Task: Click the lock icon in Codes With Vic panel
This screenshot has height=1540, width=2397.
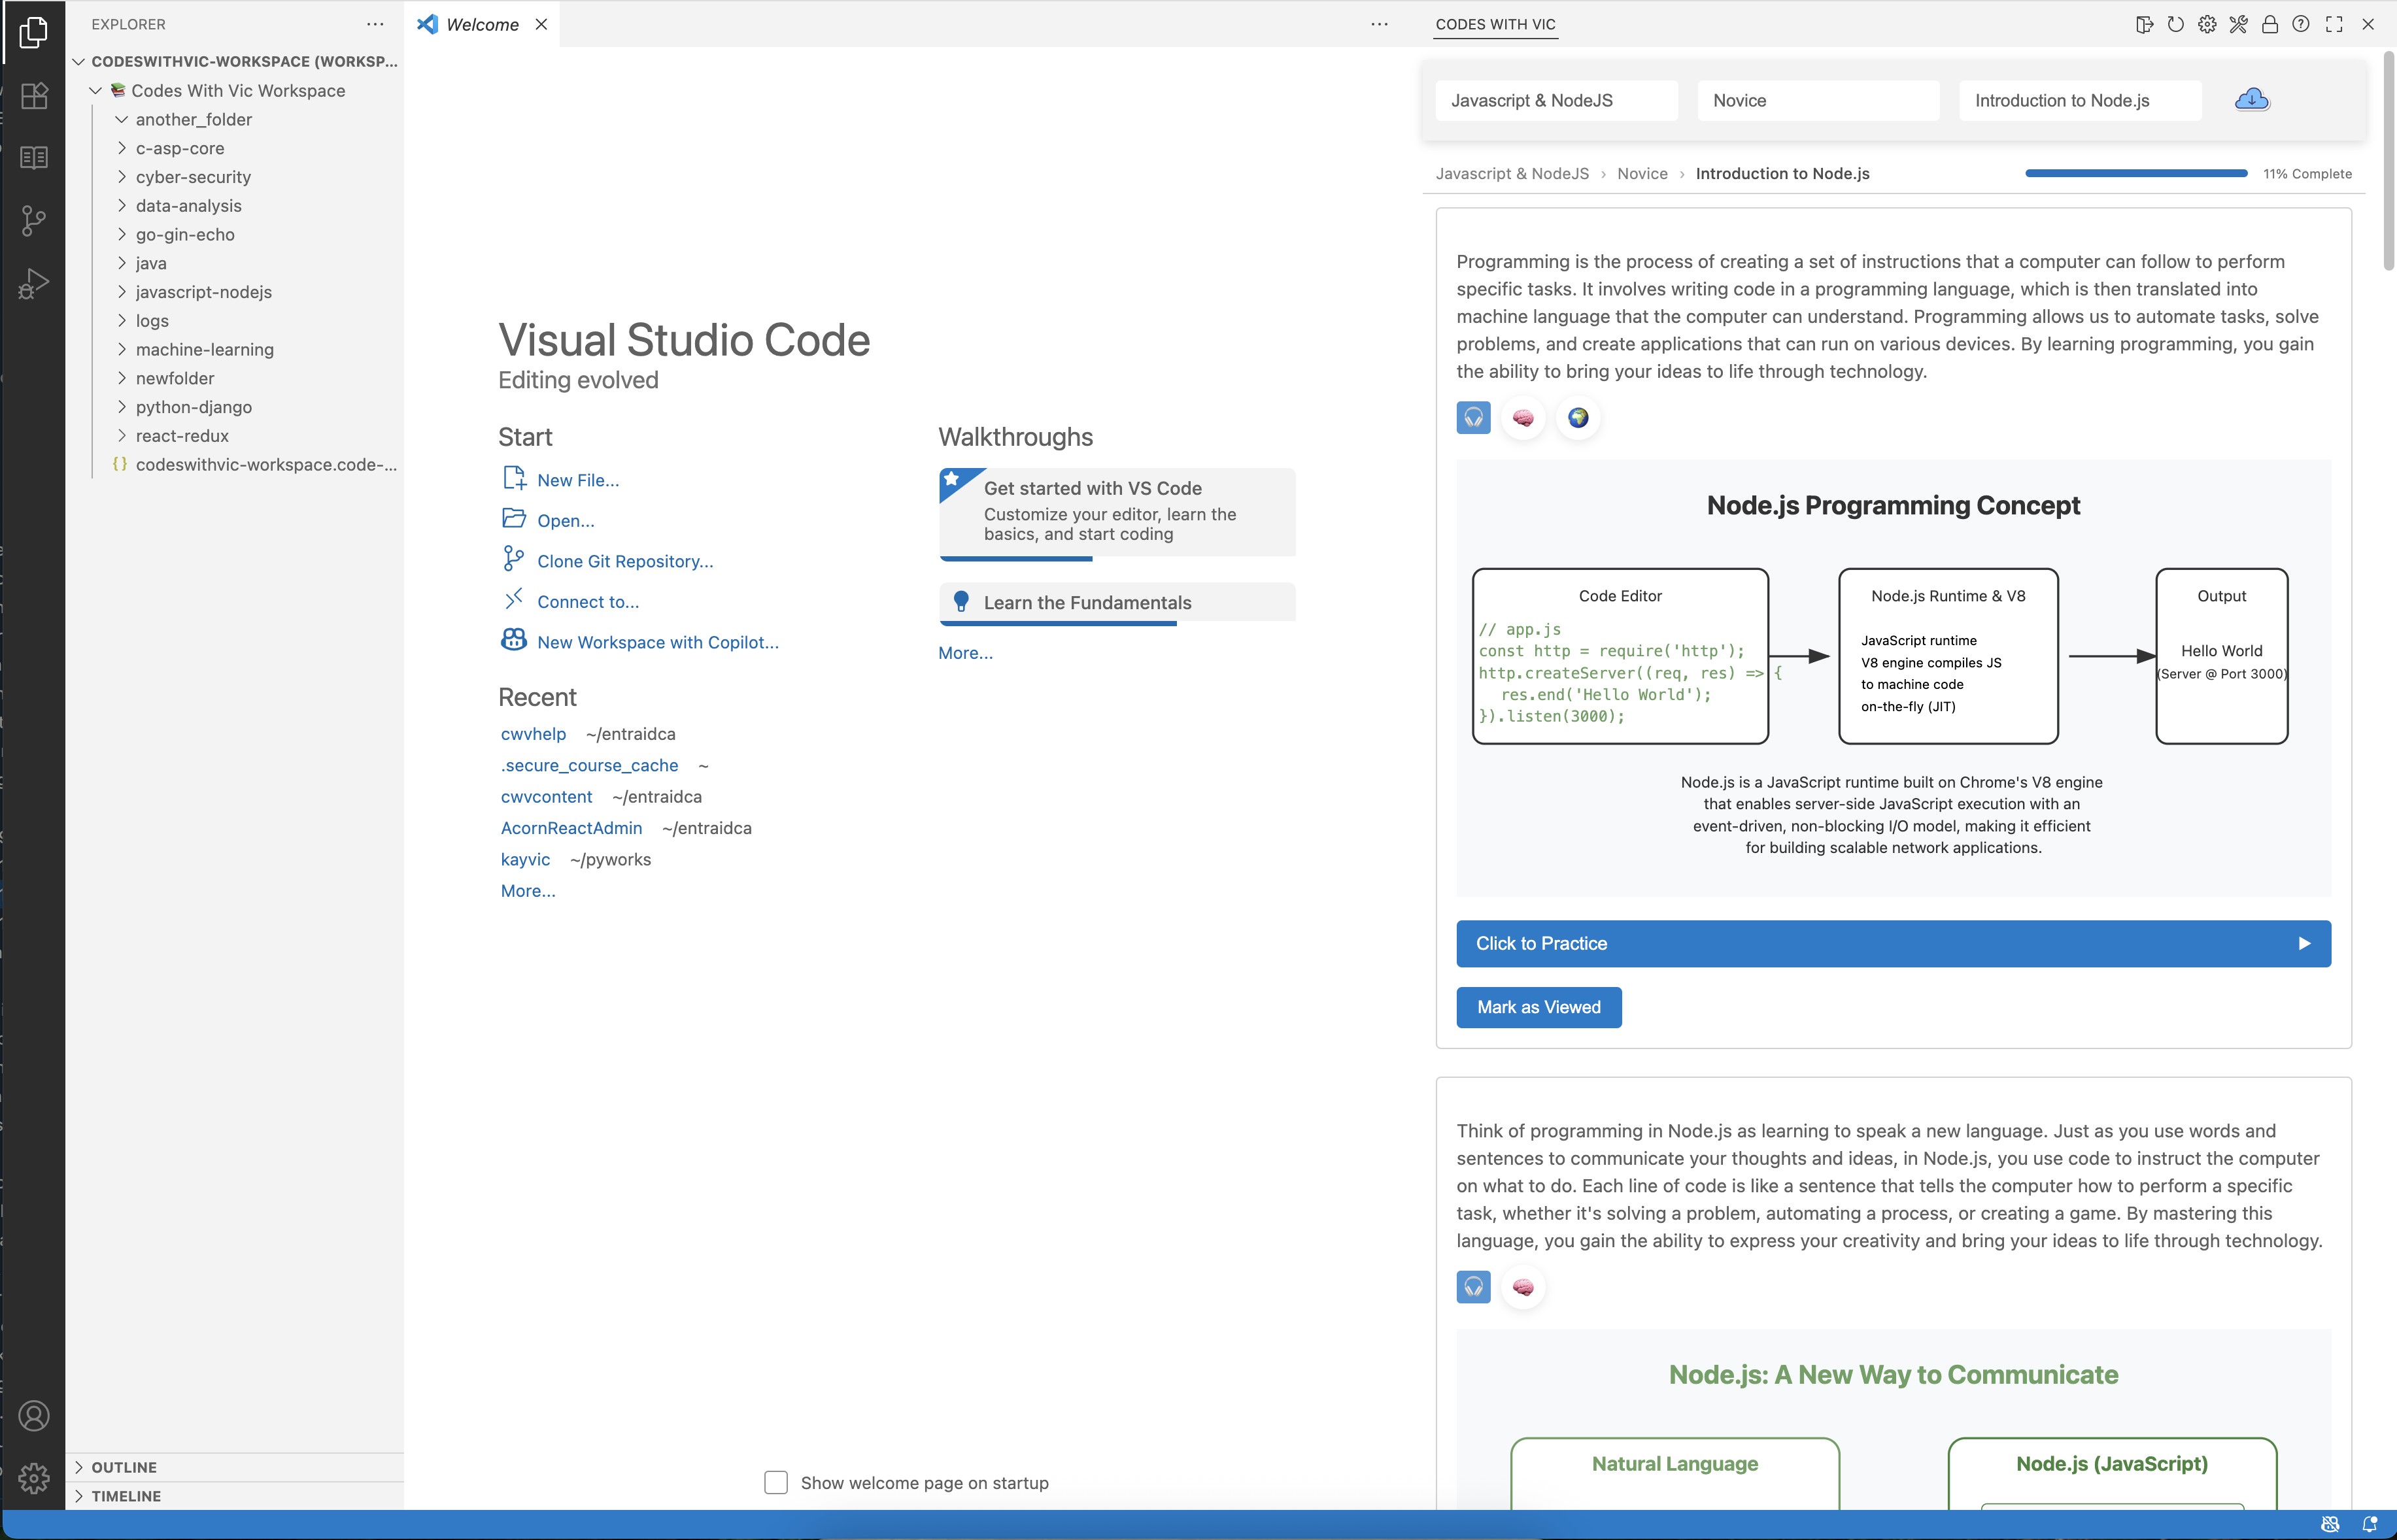Action: 2269,24
